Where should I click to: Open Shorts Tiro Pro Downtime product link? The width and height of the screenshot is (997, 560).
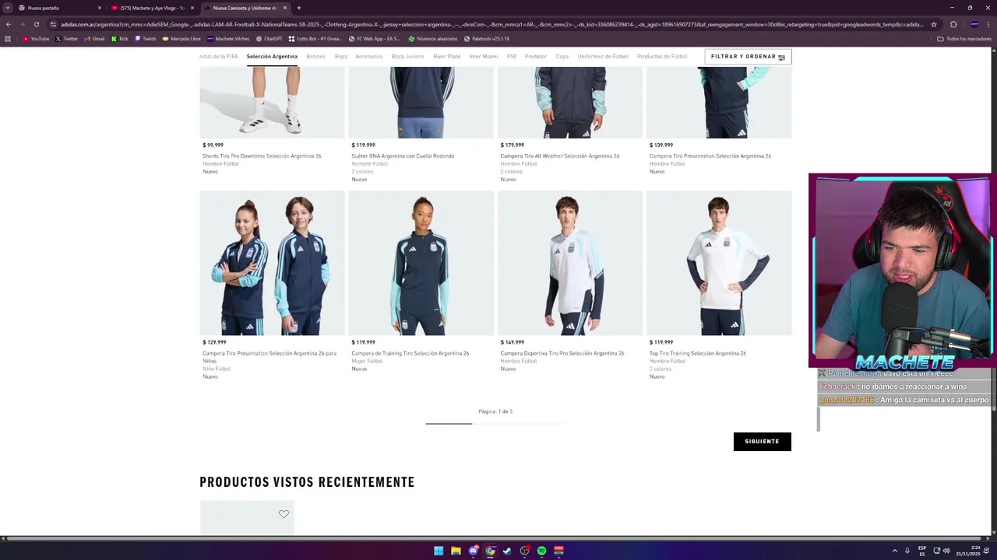point(262,156)
